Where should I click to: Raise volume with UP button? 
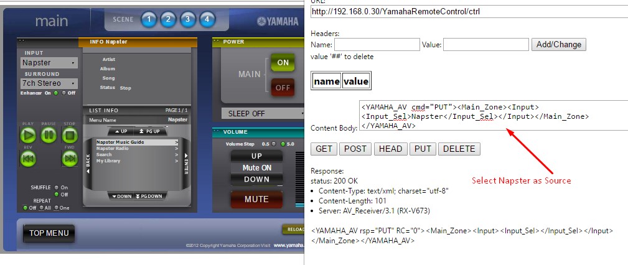[x=256, y=156]
